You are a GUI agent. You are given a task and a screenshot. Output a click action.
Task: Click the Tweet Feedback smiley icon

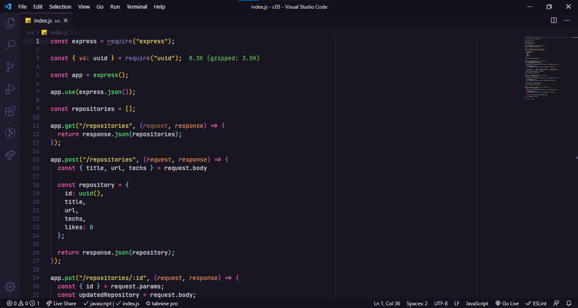pyautogui.click(x=556, y=304)
